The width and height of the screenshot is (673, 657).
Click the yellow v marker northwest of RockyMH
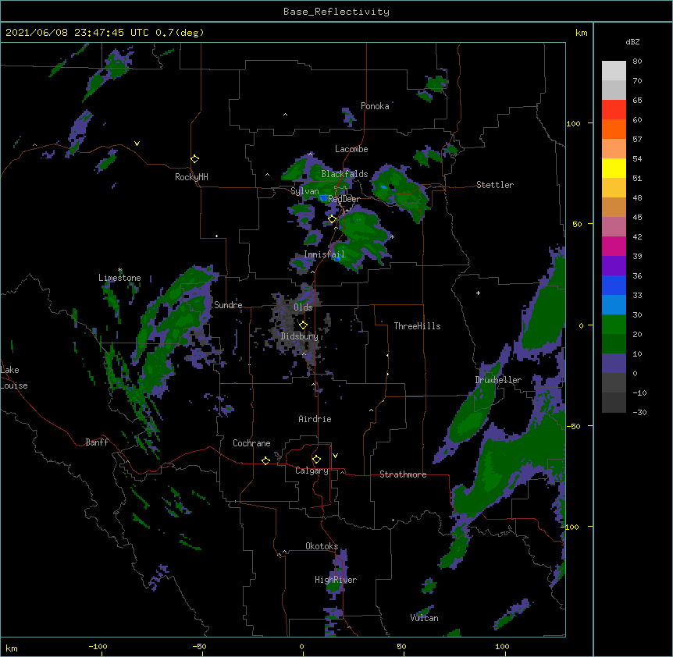pos(137,144)
